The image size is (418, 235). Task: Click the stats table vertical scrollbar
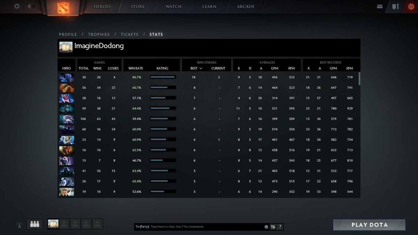[359, 79]
